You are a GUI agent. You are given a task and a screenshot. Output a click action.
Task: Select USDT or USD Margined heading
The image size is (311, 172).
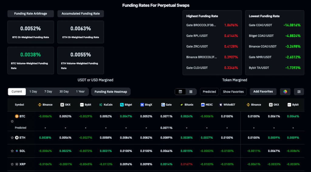pyautogui.click(x=95, y=80)
